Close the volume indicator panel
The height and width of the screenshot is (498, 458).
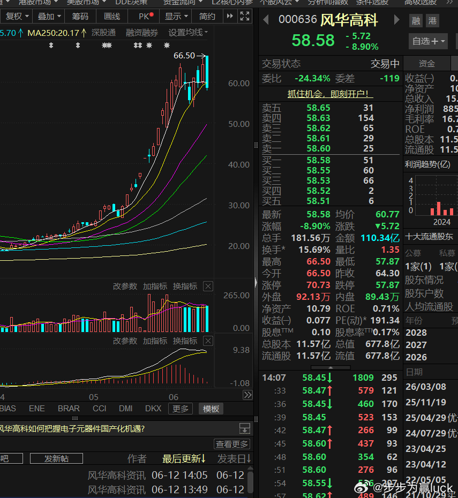point(208,286)
